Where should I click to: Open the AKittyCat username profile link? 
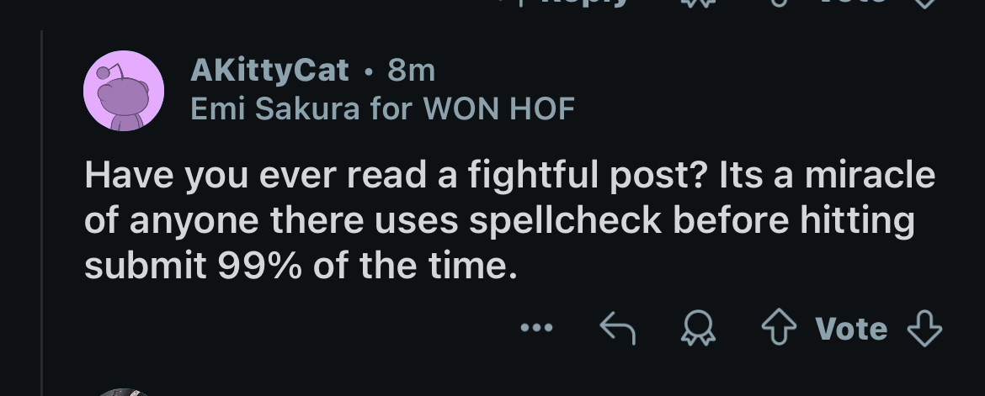[269, 71]
